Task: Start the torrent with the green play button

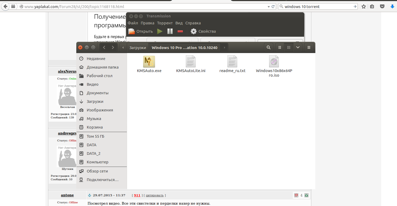Action: 160,31
